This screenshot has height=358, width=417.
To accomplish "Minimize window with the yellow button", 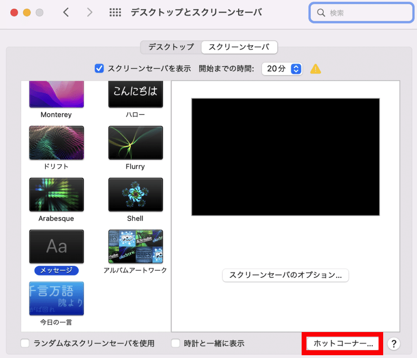I will pos(27,13).
